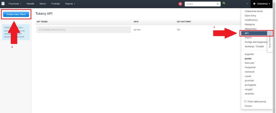The height and width of the screenshot is (113, 276).
Task: Select the API token text field
Action: (x=83, y=30)
